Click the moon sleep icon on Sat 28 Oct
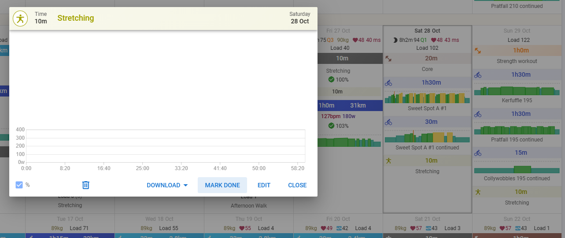 tap(395, 40)
